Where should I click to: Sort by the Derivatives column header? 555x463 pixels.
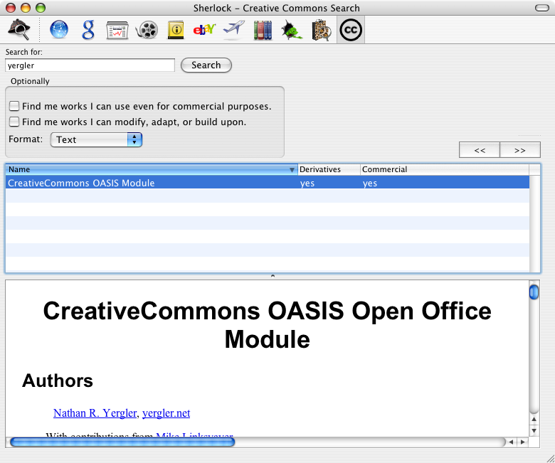coord(329,169)
